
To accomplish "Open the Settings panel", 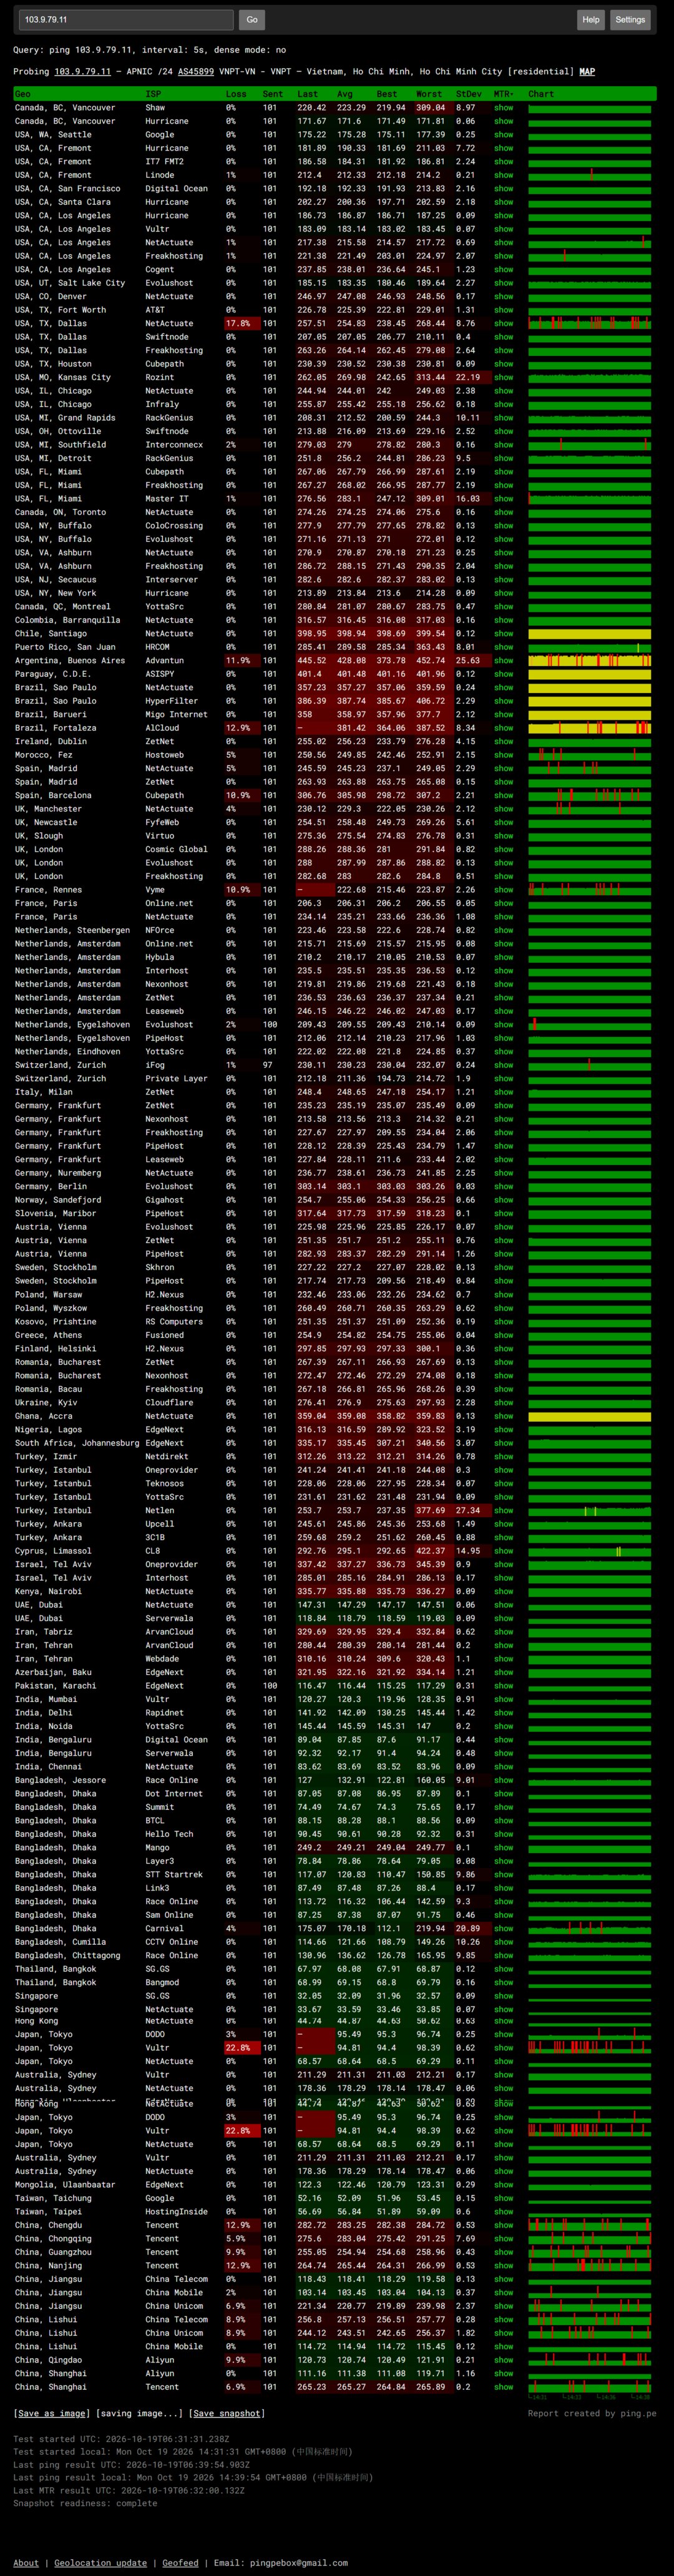I will 630,19.
